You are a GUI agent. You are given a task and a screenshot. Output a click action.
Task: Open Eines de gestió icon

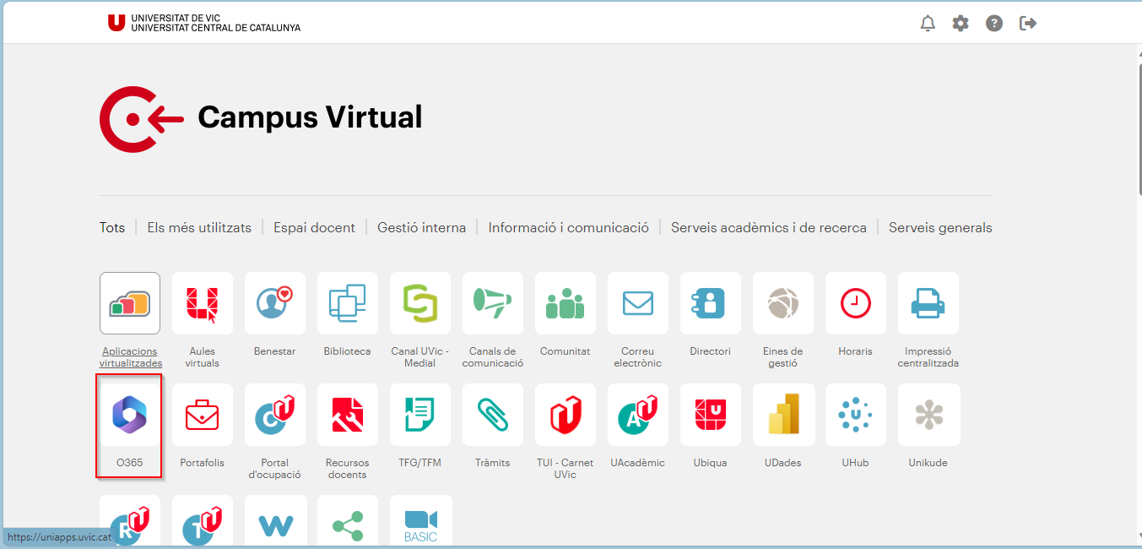(x=783, y=303)
